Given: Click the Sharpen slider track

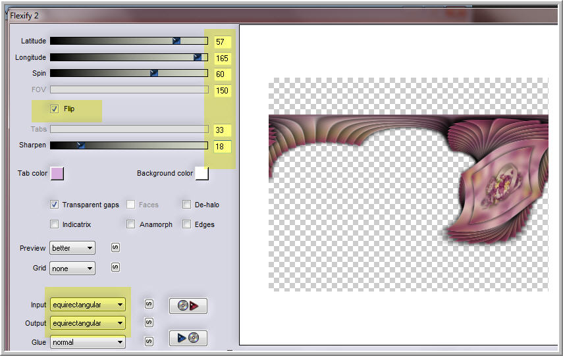Looking at the screenshot, I should [129, 145].
